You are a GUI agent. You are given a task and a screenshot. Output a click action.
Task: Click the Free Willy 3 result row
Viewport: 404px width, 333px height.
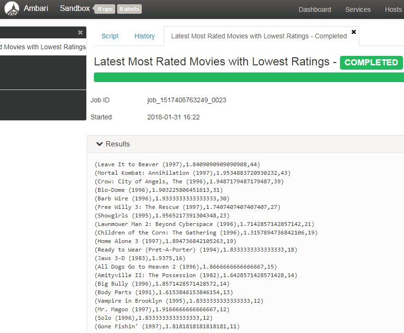[187, 207]
